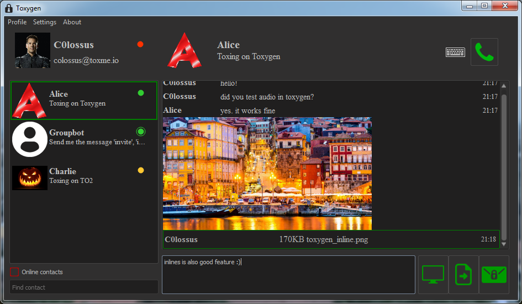Start an audio call with Alice
This screenshot has height=304, width=522.
click(484, 52)
